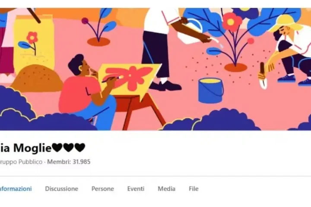Click the blue bucket in cover image

(x=211, y=90)
